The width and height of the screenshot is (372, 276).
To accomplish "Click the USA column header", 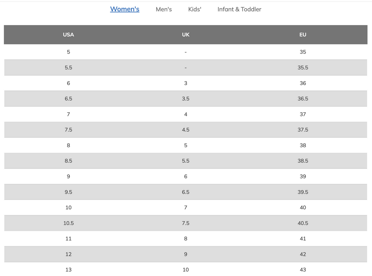I will [x=68, y=35].
